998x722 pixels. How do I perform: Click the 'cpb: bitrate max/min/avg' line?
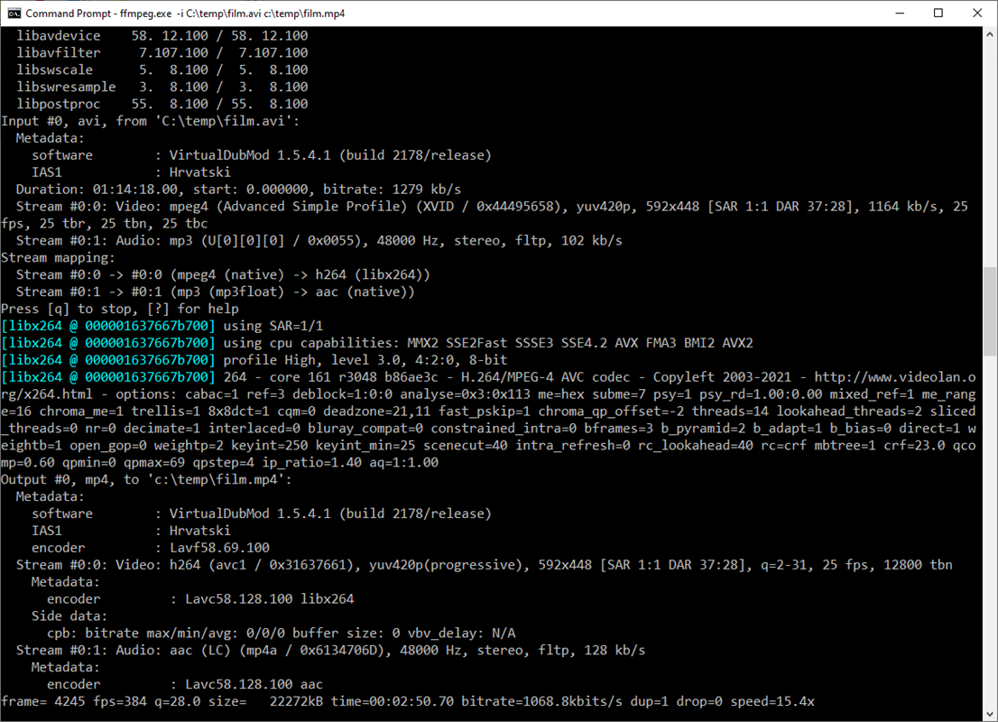pyautogui.click(x=282, y=633)
